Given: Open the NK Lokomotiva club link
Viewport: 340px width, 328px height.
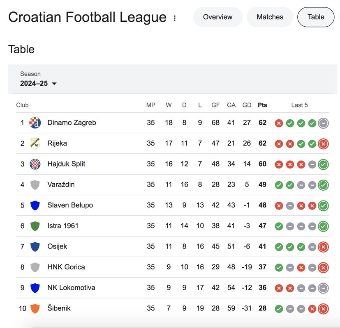Looking at the screenshot, I should point(71,287).
